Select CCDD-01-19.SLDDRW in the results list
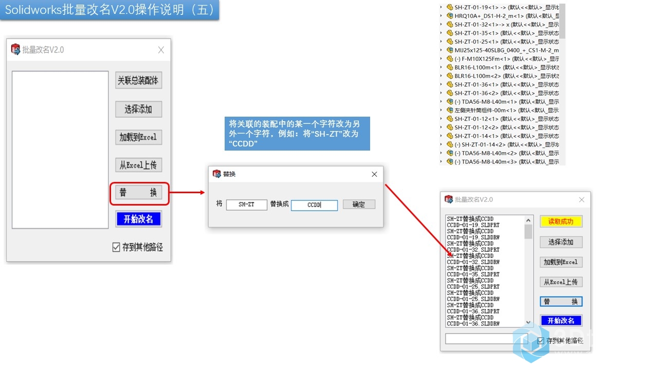Image resolution: width=658 pixels, height=370 pixels. pyautogui.click(x=473, y=237)
